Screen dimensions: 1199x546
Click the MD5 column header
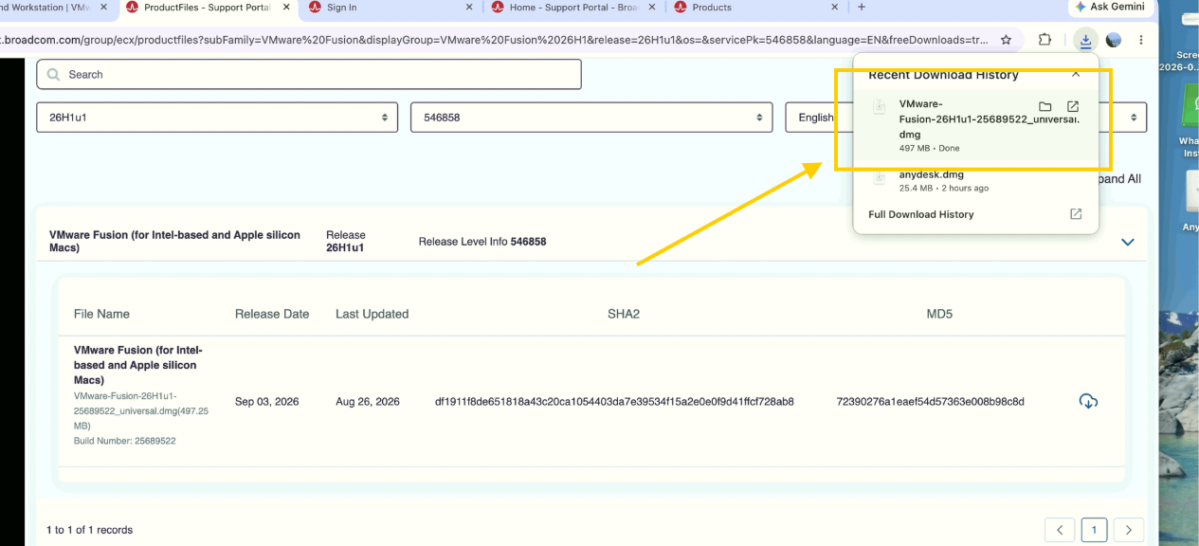click(939, 314)
